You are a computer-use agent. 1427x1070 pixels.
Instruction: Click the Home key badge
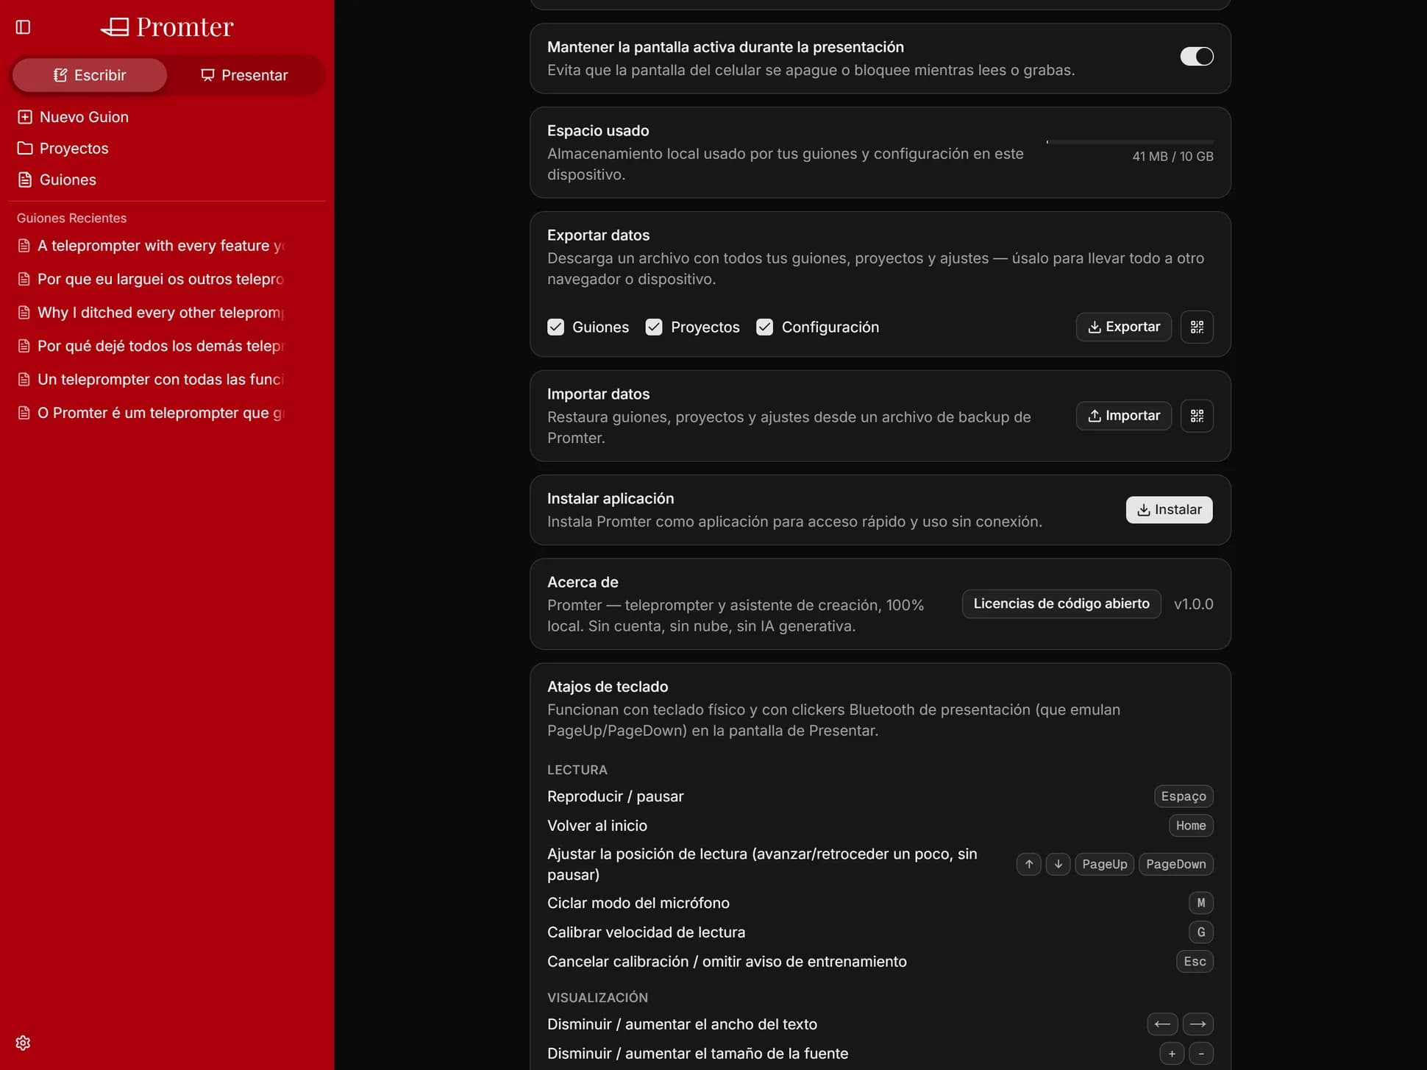(x=1190, y=826)
